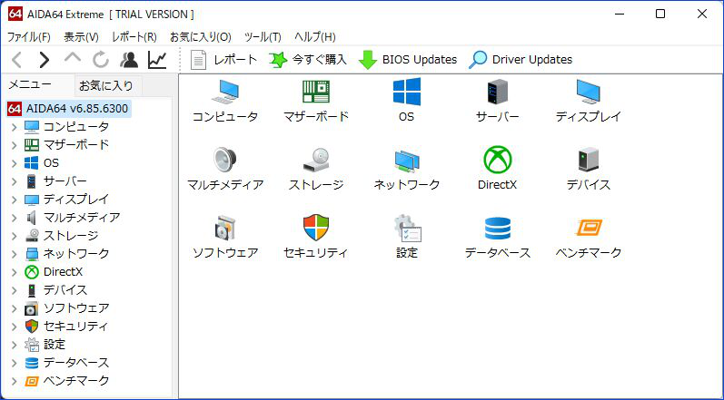This screenshot has width=724, height=400.
Task: Click the refresh toolbar icon
Action: point(100,60)
